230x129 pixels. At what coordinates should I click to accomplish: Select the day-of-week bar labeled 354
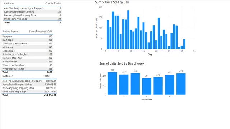(x=147, y=86)
